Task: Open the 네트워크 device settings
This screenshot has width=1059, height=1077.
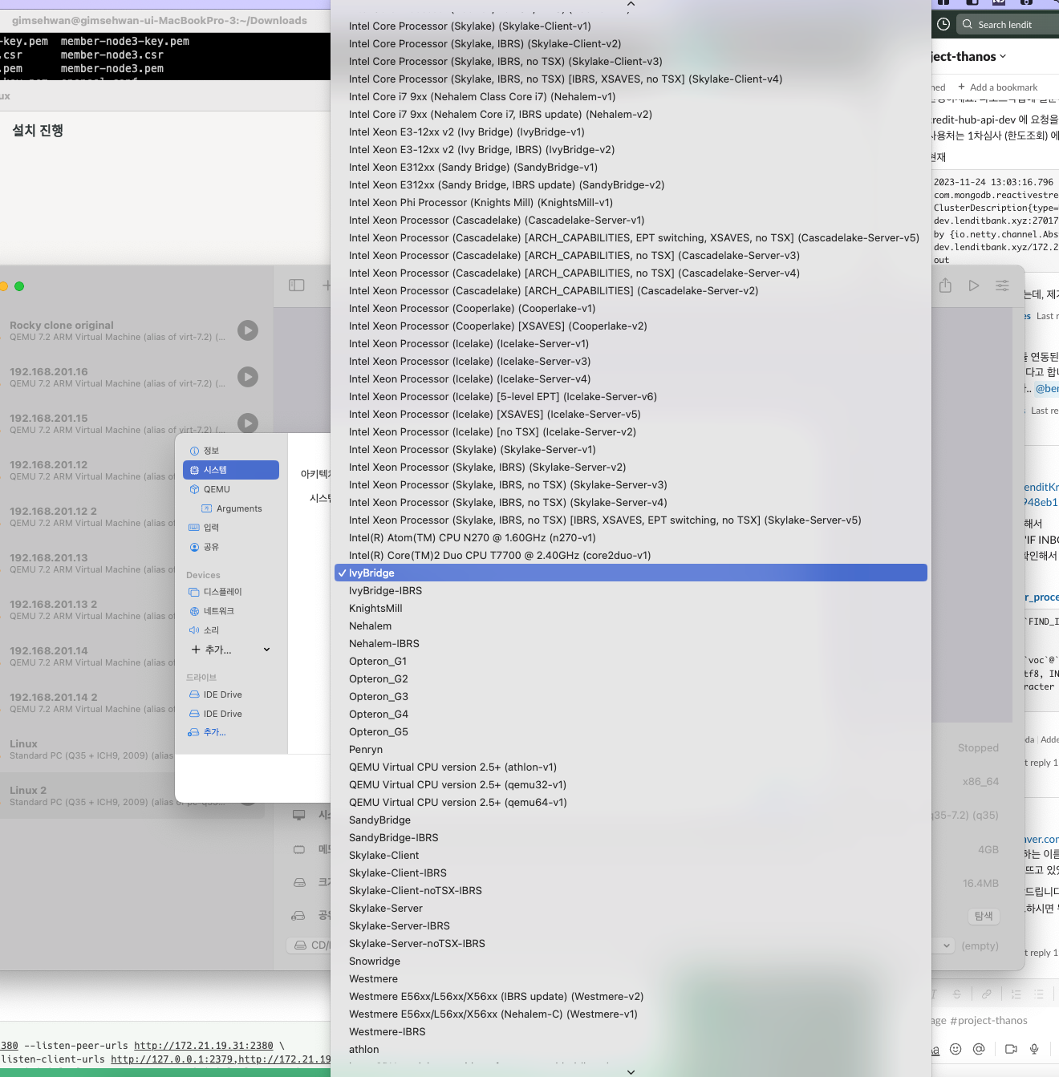Action: click(231, 611)
